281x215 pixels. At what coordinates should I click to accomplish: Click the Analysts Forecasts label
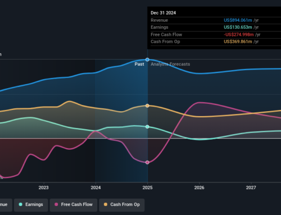(170, 64)
